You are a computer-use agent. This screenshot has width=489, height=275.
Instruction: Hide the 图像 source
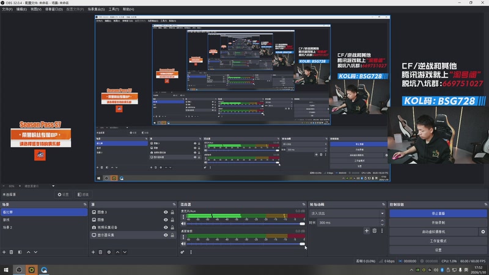(x=166, y=219)
